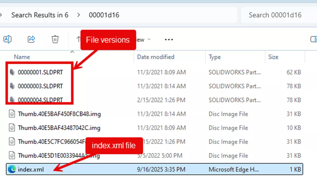Screen dimensions: 317x177
Task: Click the 00001d16 breadcrumb entry
Action: 104,15
